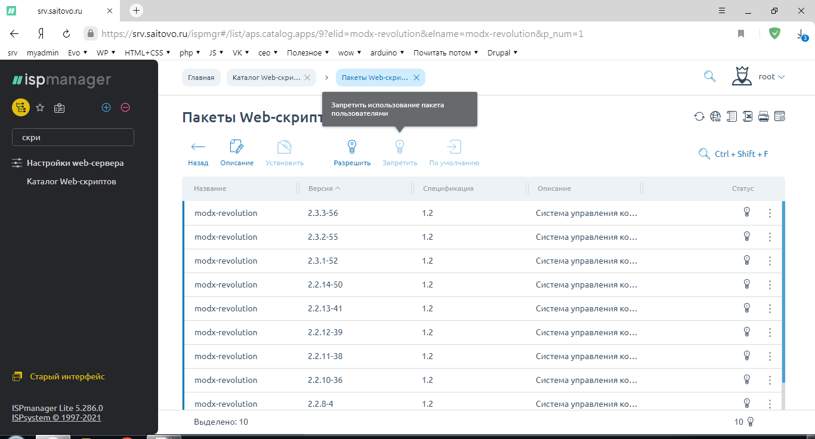Open table search labeled Ctrl + Shift + F

pos(733,154)
